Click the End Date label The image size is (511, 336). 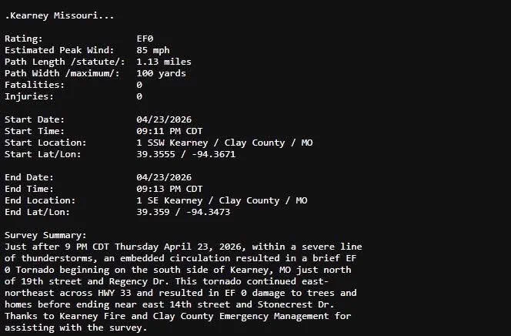29,177
